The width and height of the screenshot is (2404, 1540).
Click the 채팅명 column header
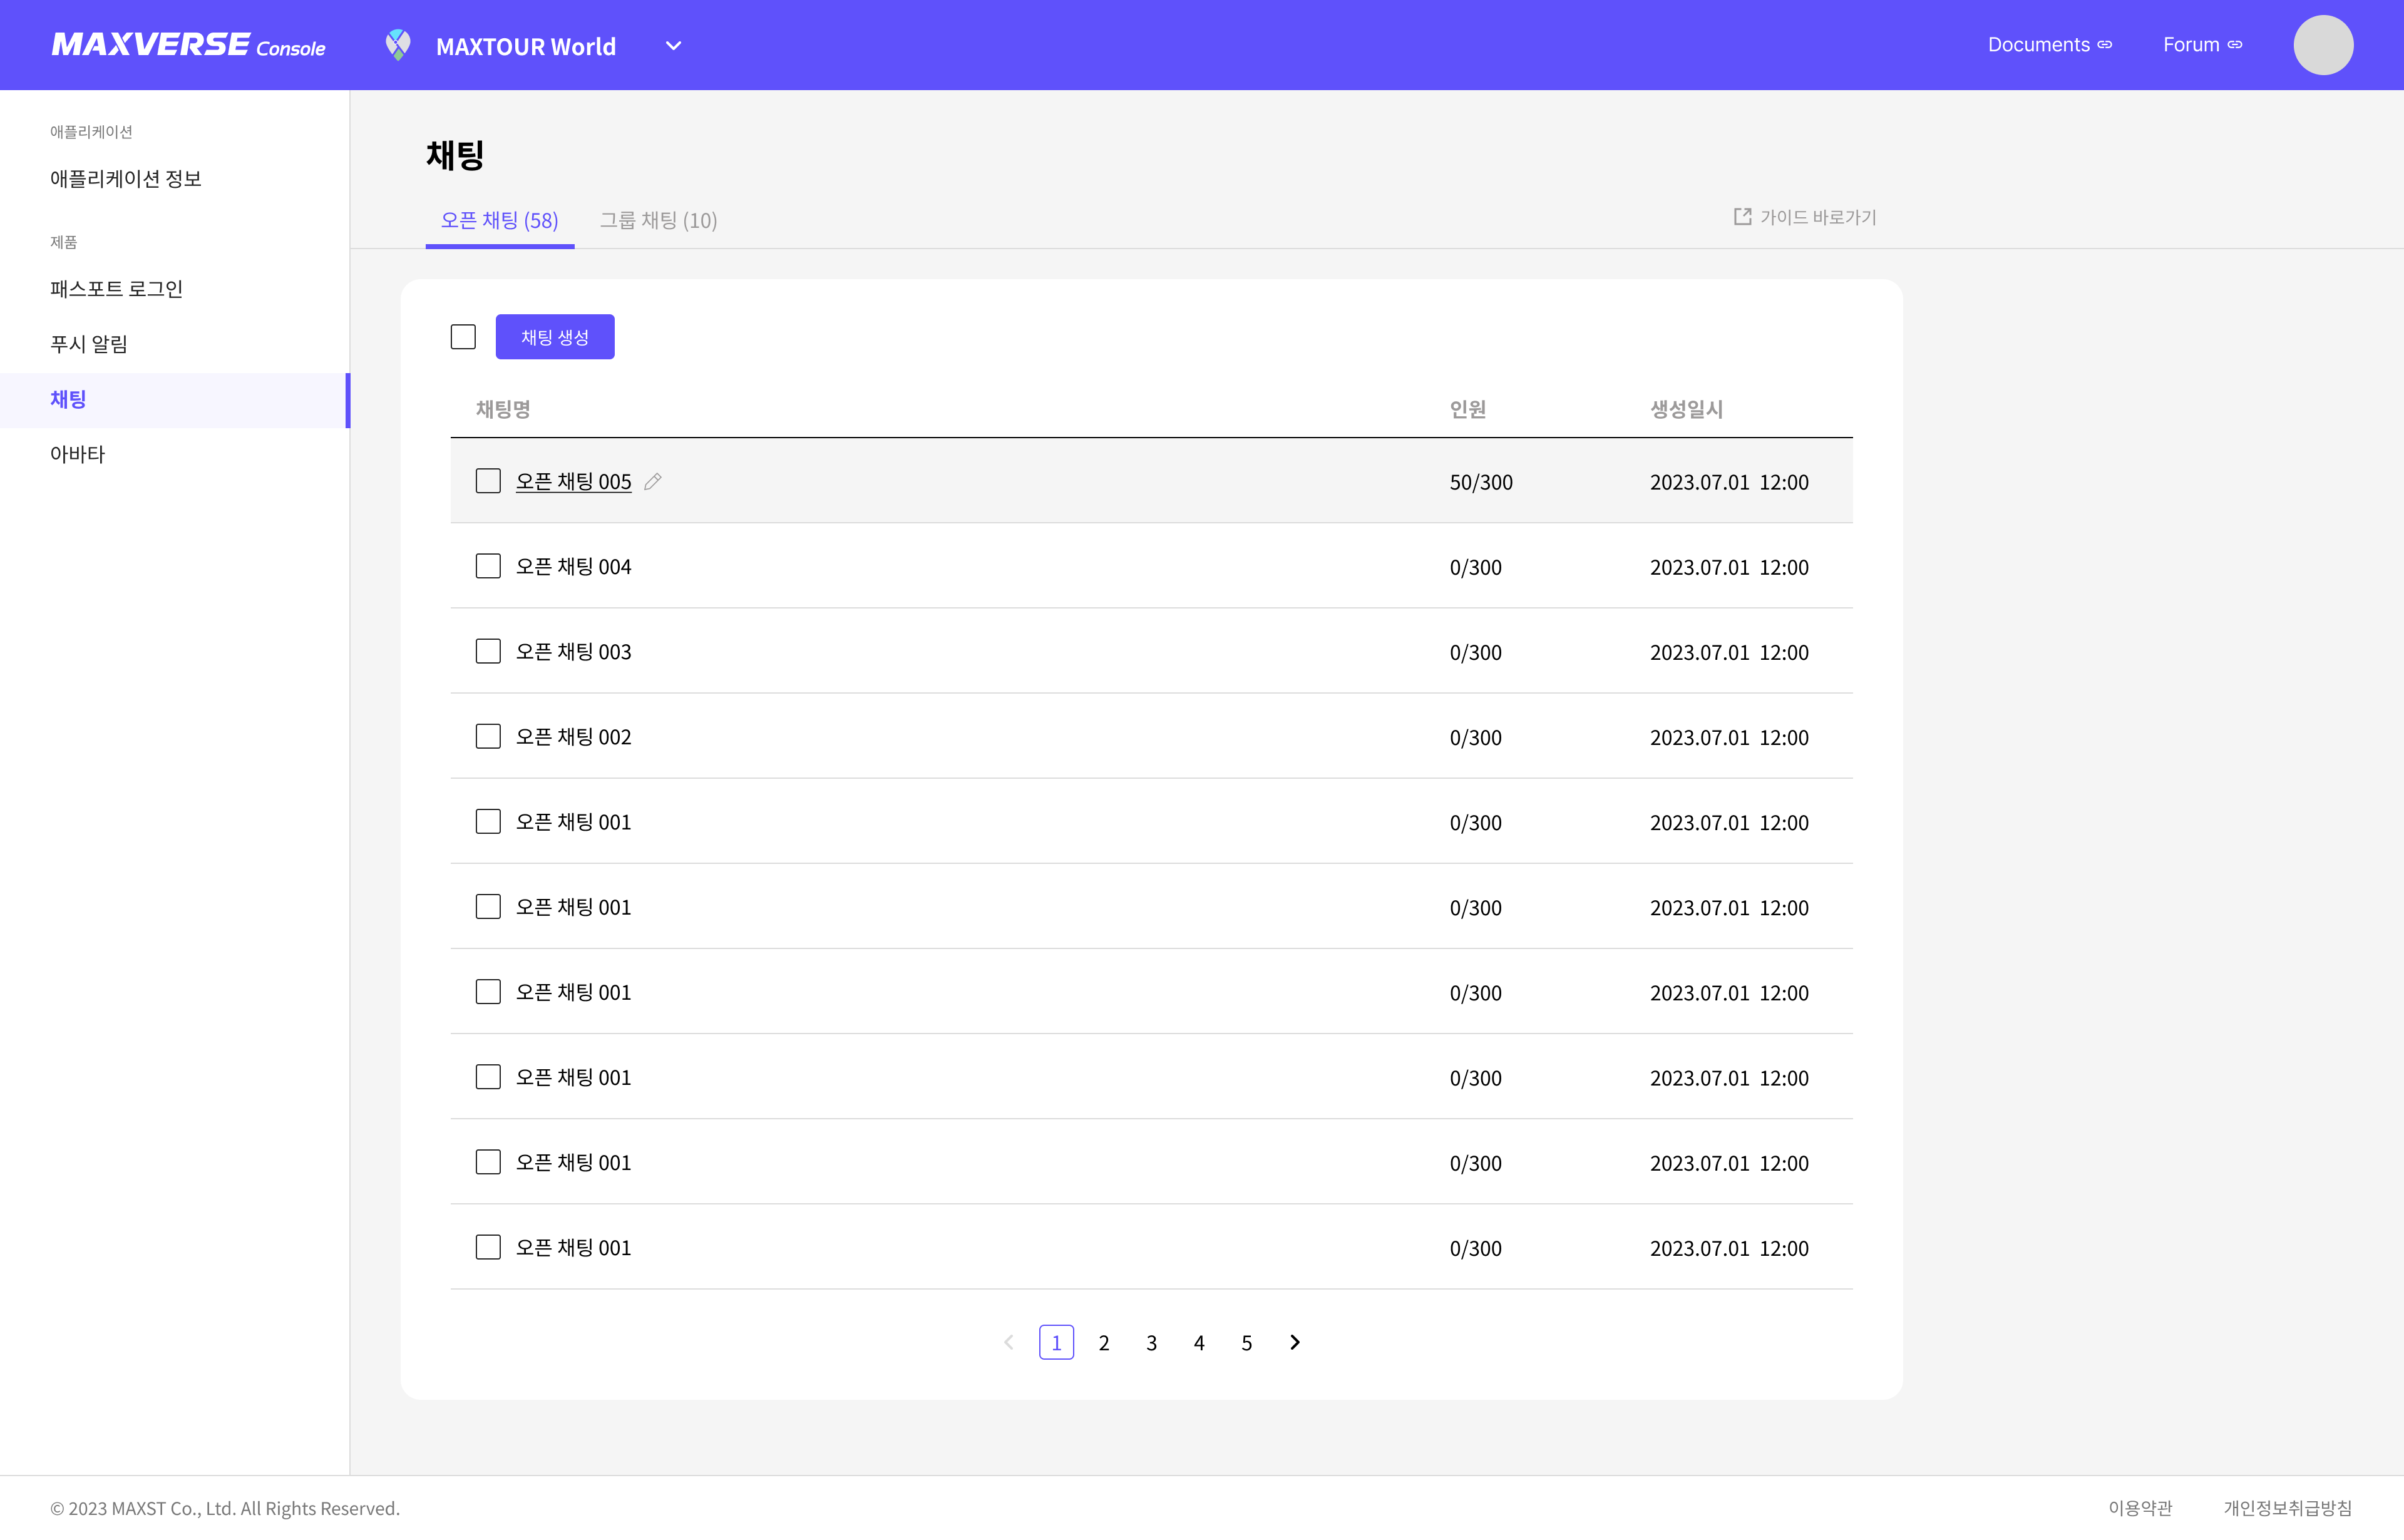503,409
